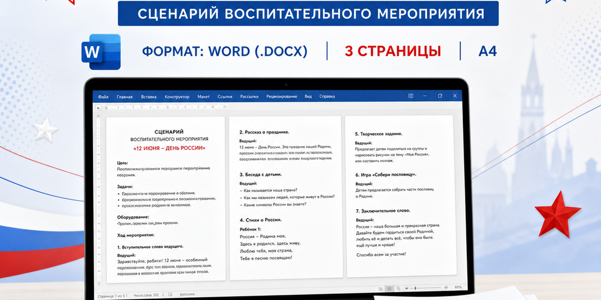Click the tab selector icon beside the ruler
The image size is (601, 300).
click(98, 108)
